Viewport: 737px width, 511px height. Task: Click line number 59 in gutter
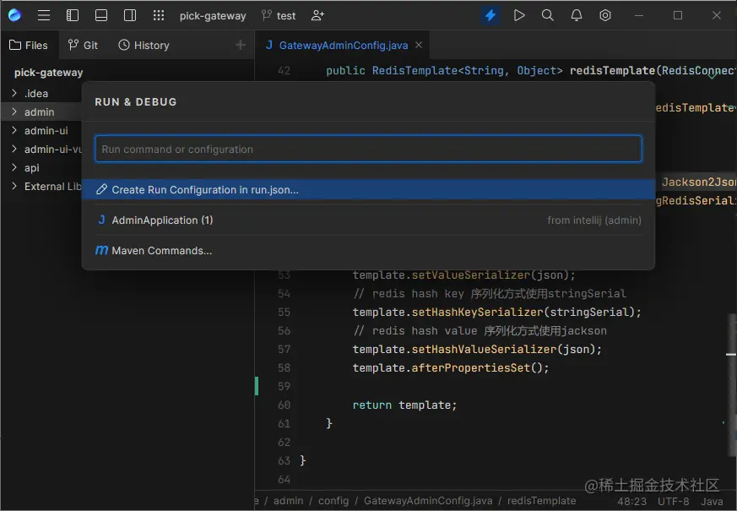point(284,387)
